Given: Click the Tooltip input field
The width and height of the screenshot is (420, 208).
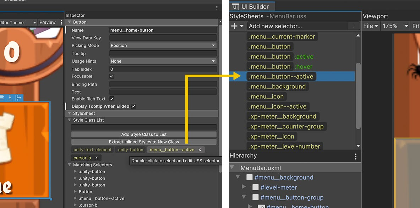Looking at the screenshot, I should [163, 53].
